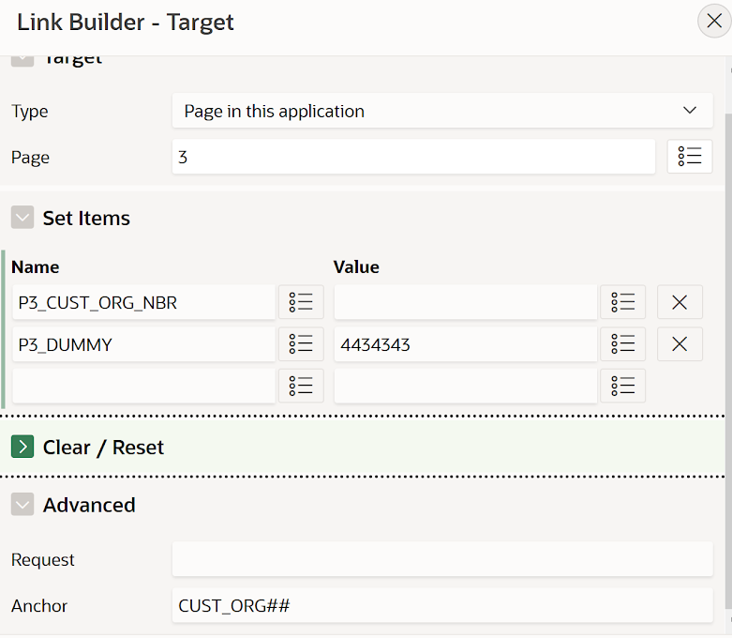Screen dimensions: 732x638
Task: Open value picker for P3_CUST_ORG_NBR row
Action: click(622, 302)
